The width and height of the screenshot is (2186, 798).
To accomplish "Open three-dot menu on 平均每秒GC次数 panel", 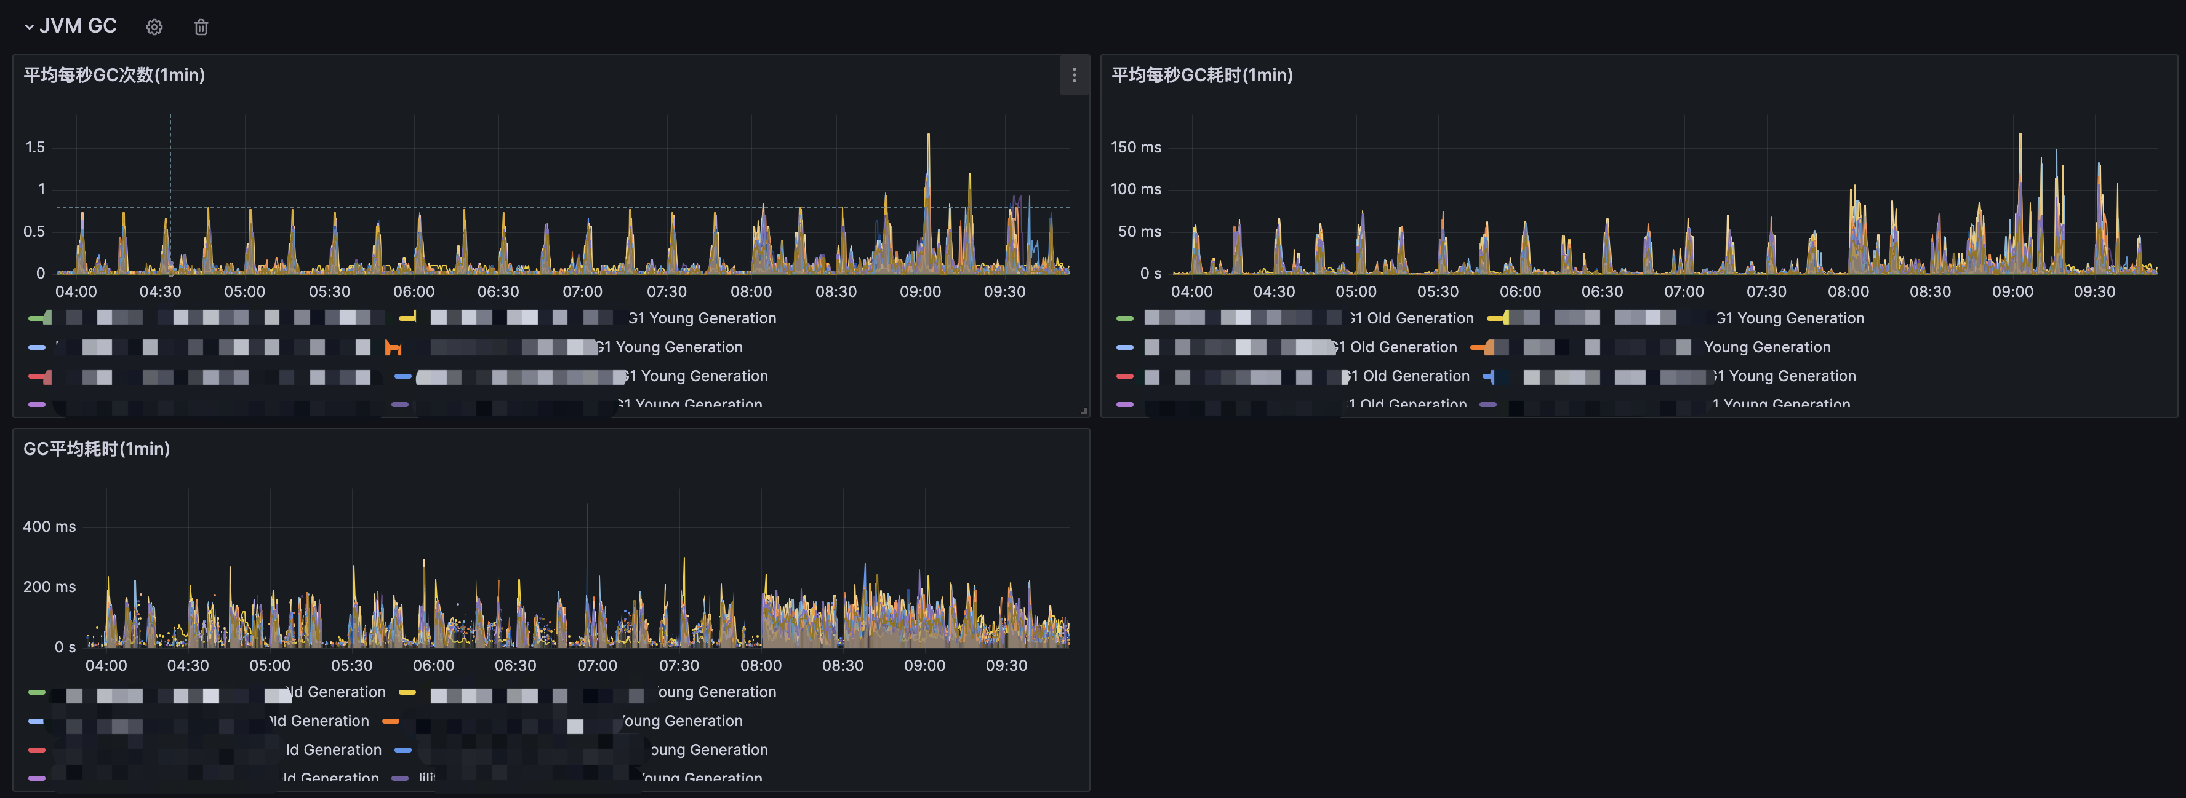I will pos(1073,76).
